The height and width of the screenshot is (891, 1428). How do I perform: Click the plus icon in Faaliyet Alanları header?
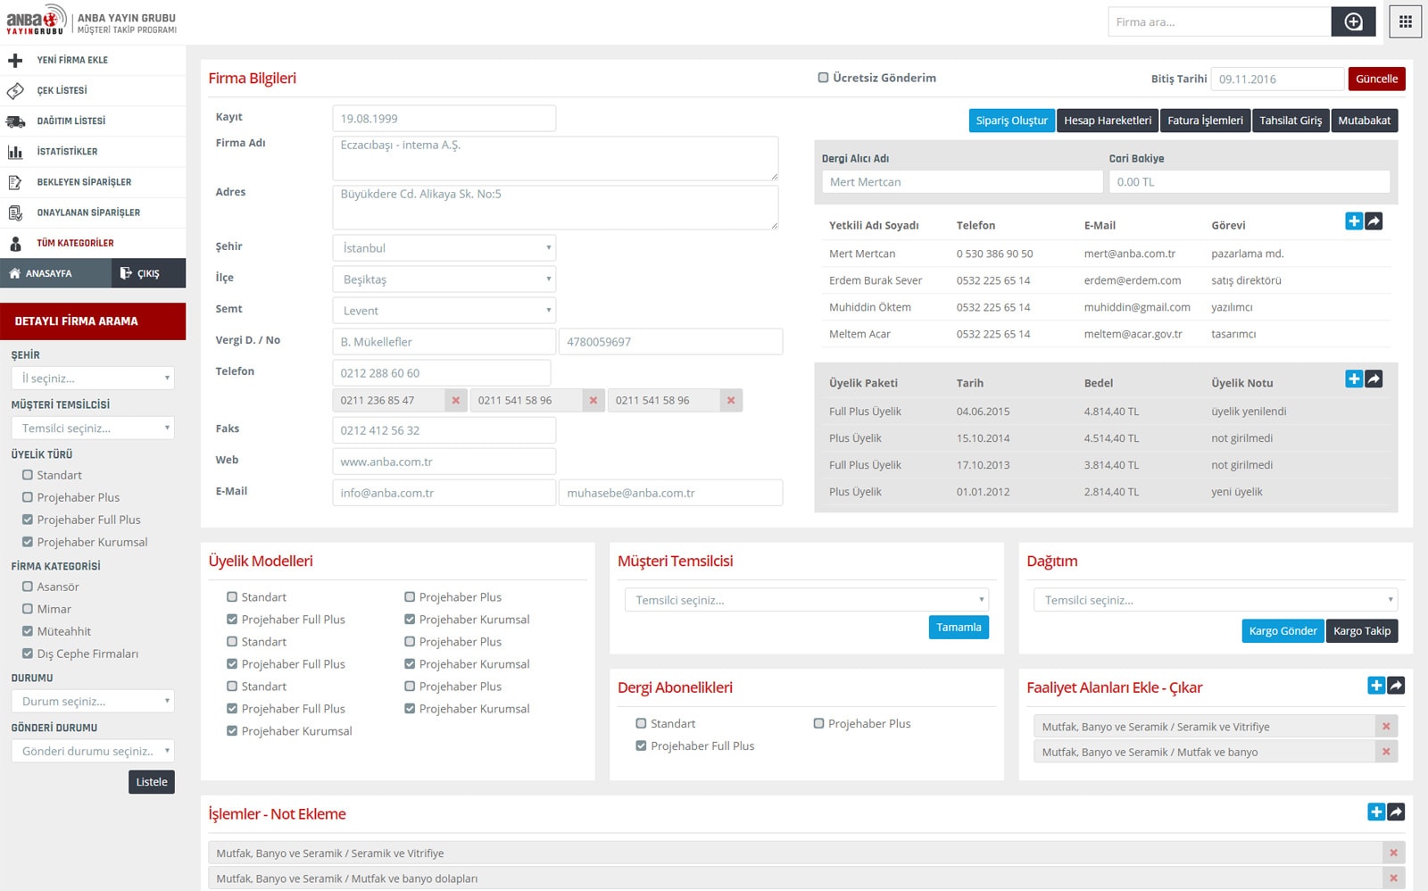coord(1376,686)
